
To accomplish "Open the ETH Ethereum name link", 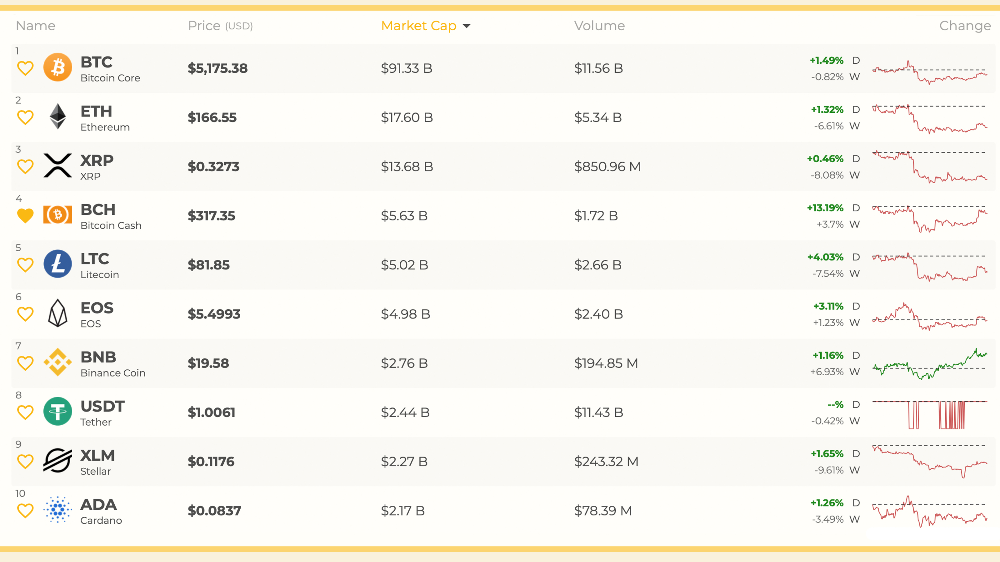I will [x=96, y=111].
